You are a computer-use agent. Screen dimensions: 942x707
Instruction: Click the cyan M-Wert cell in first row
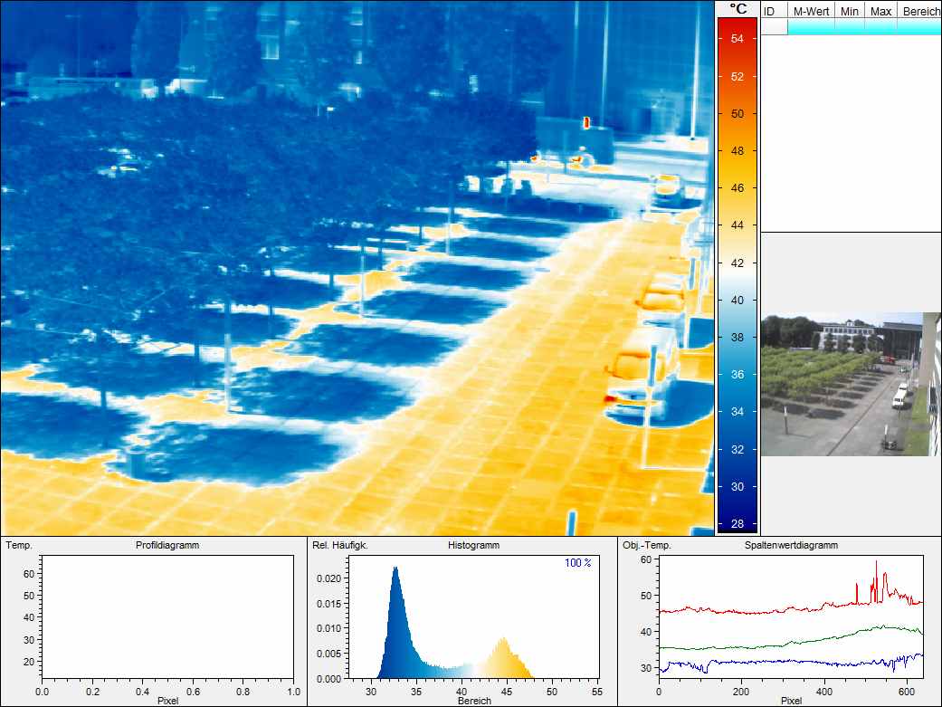[x=811, y=28]
